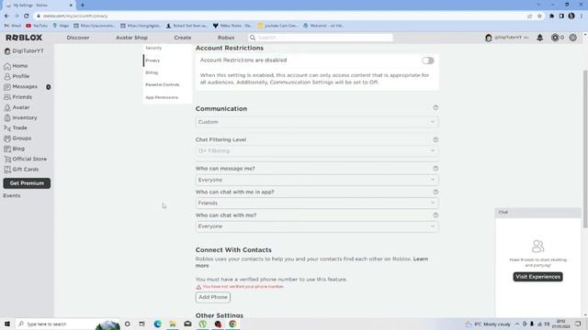Click the Get Premium button
The image size is (588, 330).
[27, 183]
